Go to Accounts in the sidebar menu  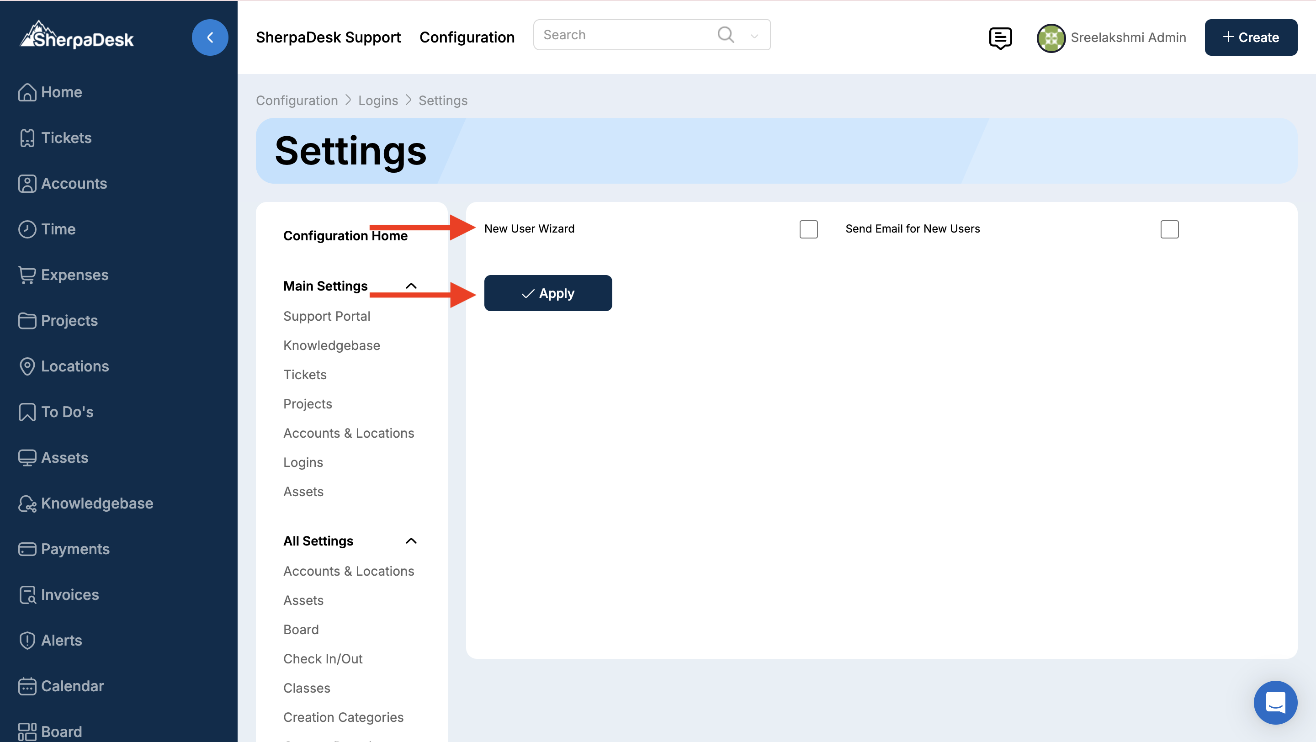click(x=74, y=184)
